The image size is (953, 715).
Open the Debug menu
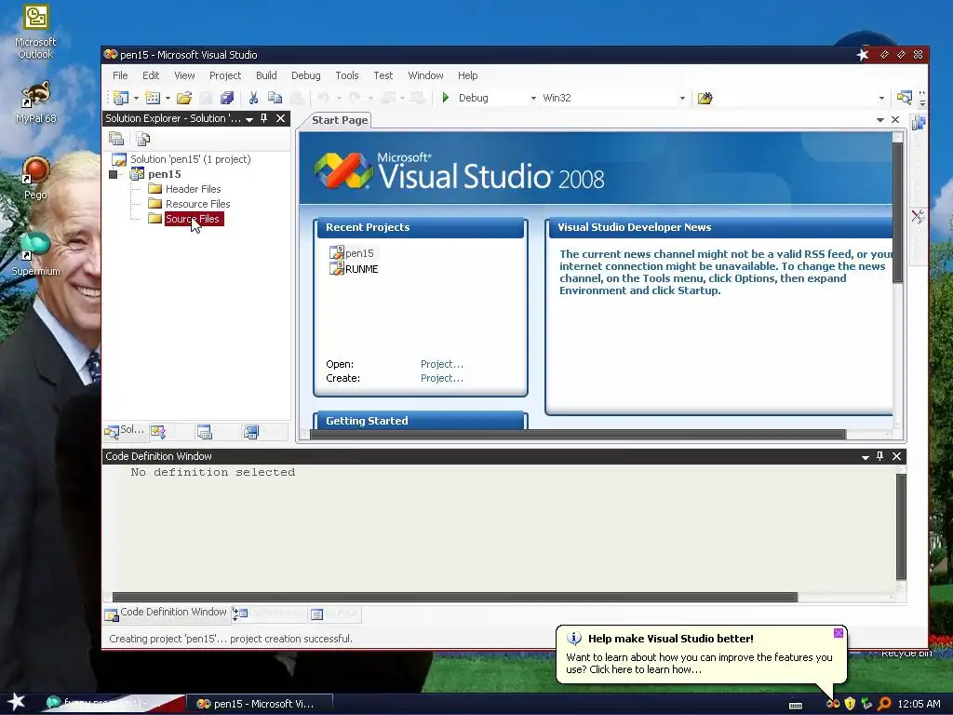[x=305, y=75]
